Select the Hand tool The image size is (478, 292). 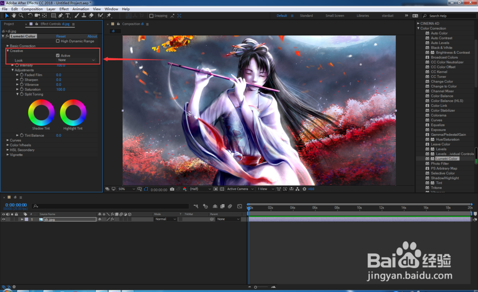14,16
